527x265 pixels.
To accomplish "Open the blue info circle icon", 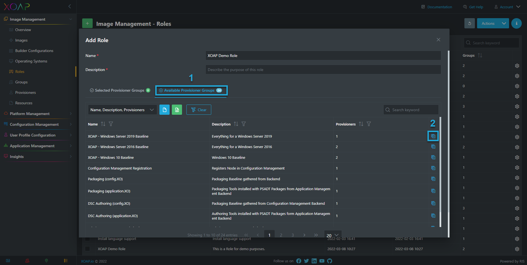I will (x=516, y=23).
